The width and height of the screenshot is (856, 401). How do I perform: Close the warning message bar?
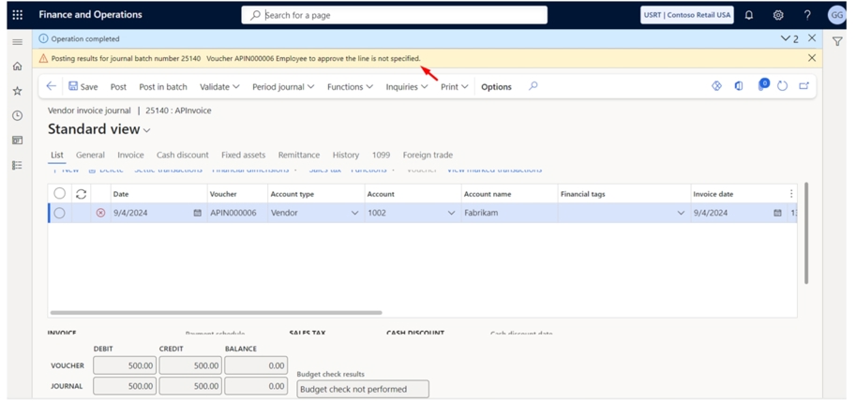tap(812, 58)
